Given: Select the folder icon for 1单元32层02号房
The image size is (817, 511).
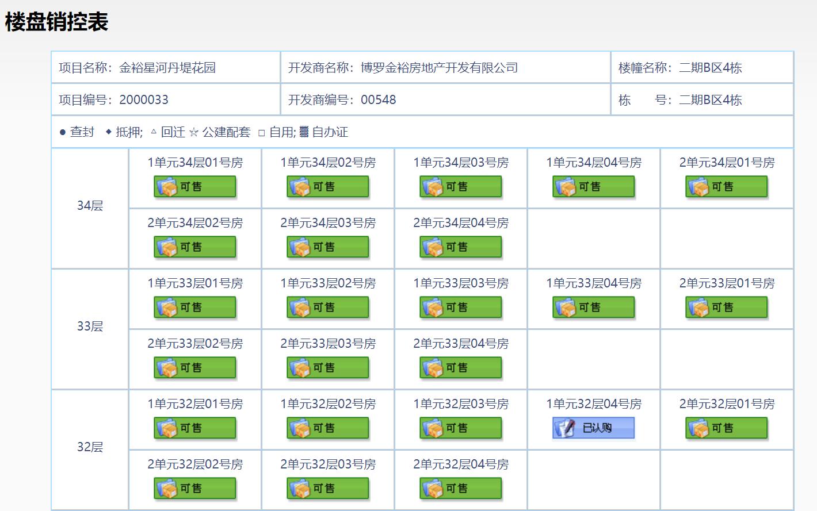Looking at the screenshot, I should (300, 428).
